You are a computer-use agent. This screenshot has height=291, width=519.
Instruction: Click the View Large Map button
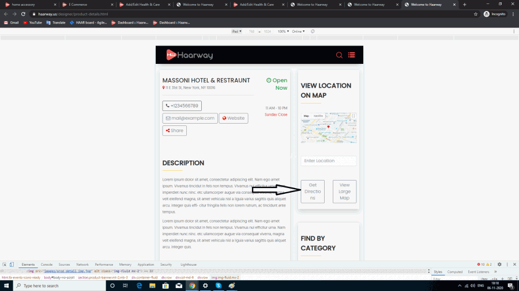(344, 192)
